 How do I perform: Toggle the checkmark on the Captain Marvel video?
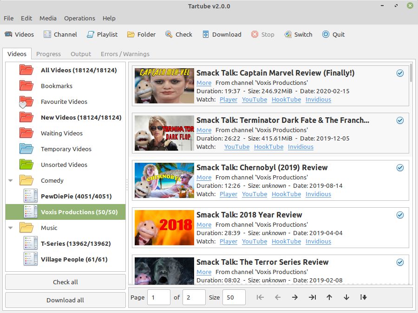[400, 73]
